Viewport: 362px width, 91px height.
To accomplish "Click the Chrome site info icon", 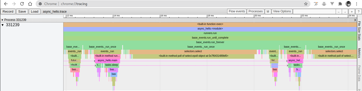I will click(x=40, y=4).
